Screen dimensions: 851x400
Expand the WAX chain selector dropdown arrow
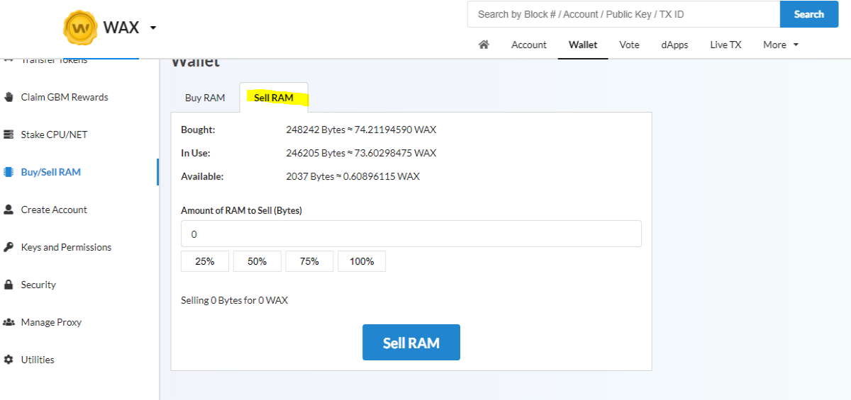pyautogui.click(x=152, y=28)
